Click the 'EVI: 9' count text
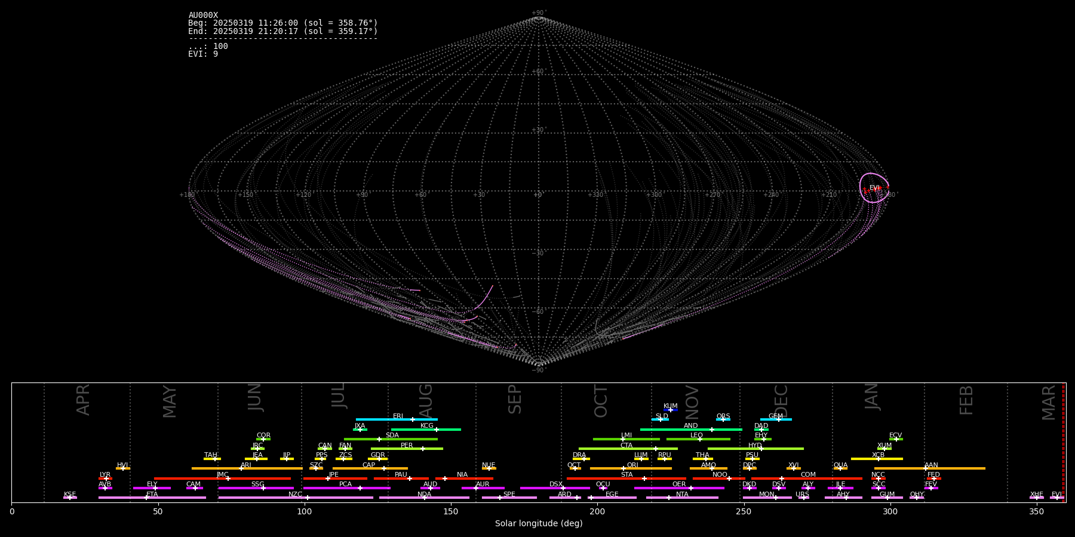This screenshot has height=537, width=1075. click(x=203, y=54)
